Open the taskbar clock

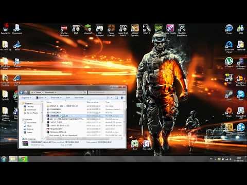click(x=239, y=159)
